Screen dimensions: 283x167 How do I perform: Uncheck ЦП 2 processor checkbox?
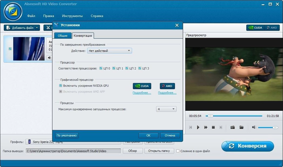pos(127,68)
